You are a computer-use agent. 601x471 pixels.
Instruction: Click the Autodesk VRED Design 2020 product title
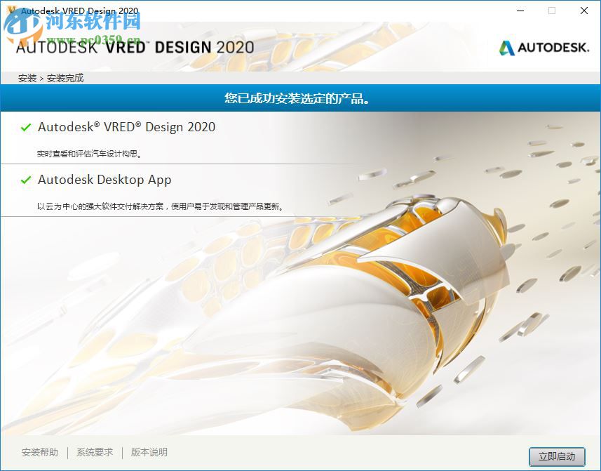(128, 127)
